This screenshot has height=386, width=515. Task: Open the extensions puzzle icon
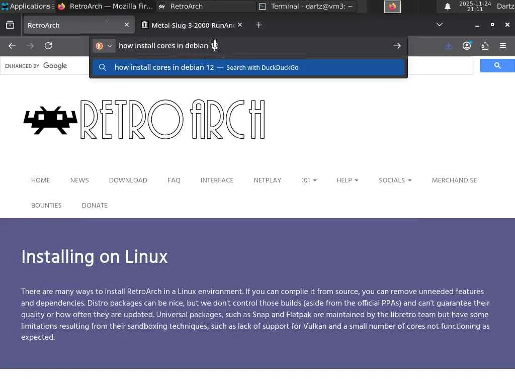pyautogui.click(x=485, y=46)
